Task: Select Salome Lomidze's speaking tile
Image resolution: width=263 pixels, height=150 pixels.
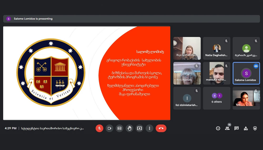Action: (x=246, y=73)
